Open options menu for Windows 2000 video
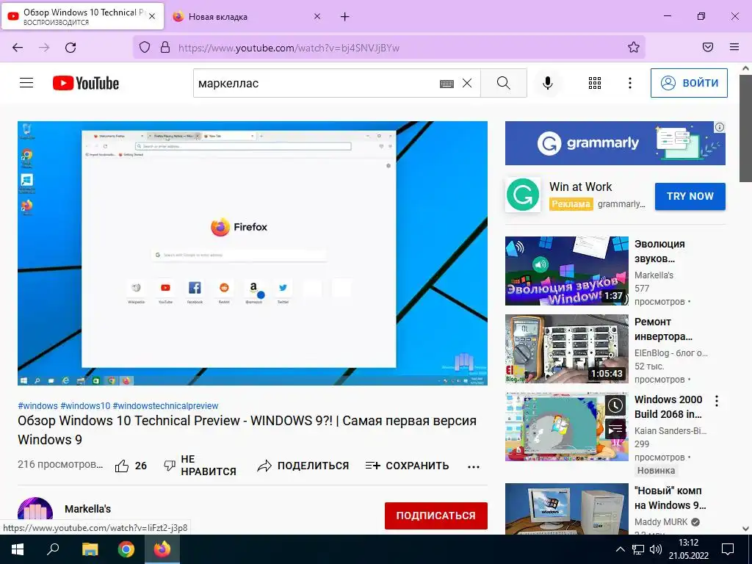 pyautogui.click(x=717, y=401)
